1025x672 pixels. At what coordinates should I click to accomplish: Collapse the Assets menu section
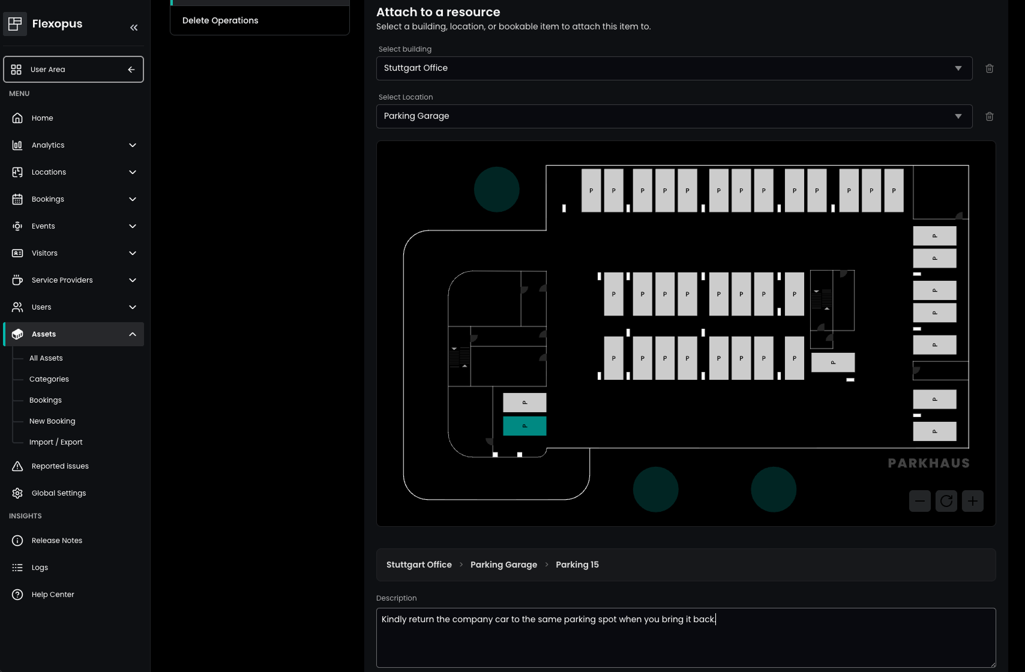click(133, 334)
